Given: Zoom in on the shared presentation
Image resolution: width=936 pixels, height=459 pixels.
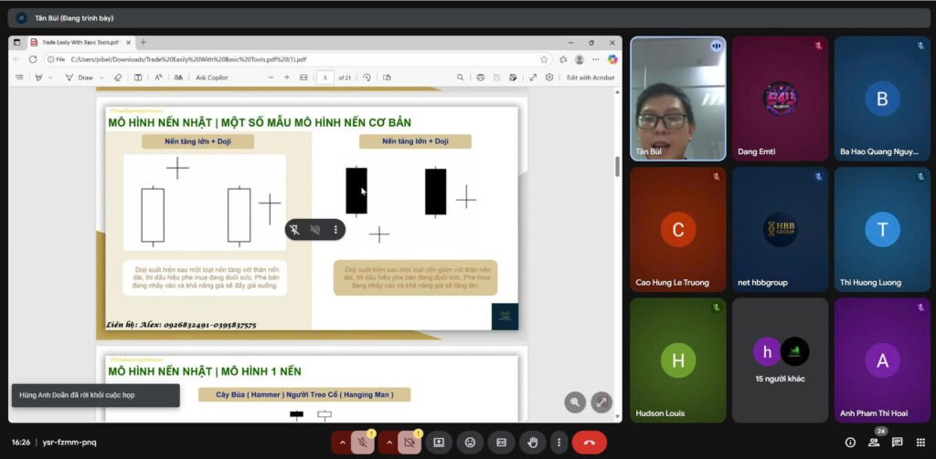Looking at the screenshot, I should click(574, 402).
